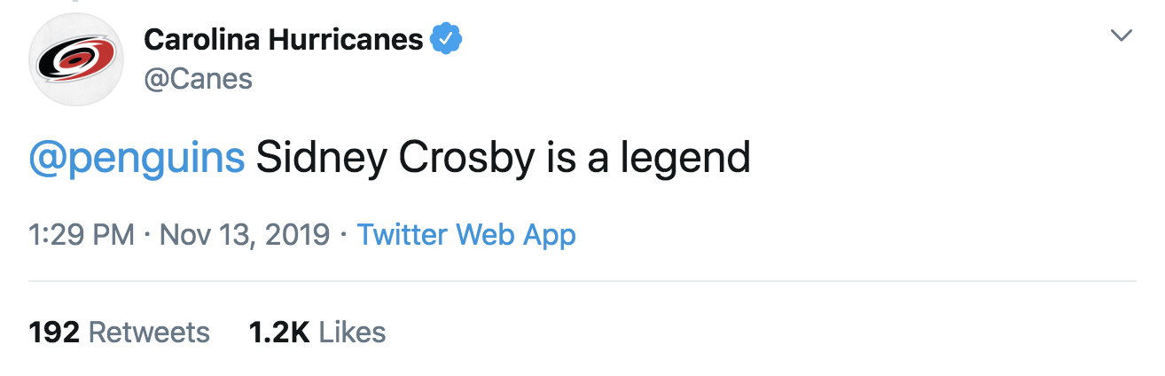This screenshot has height=376, width=1165.
Task: View the list of 1.2K Likes
Action: tap(317, 332)
